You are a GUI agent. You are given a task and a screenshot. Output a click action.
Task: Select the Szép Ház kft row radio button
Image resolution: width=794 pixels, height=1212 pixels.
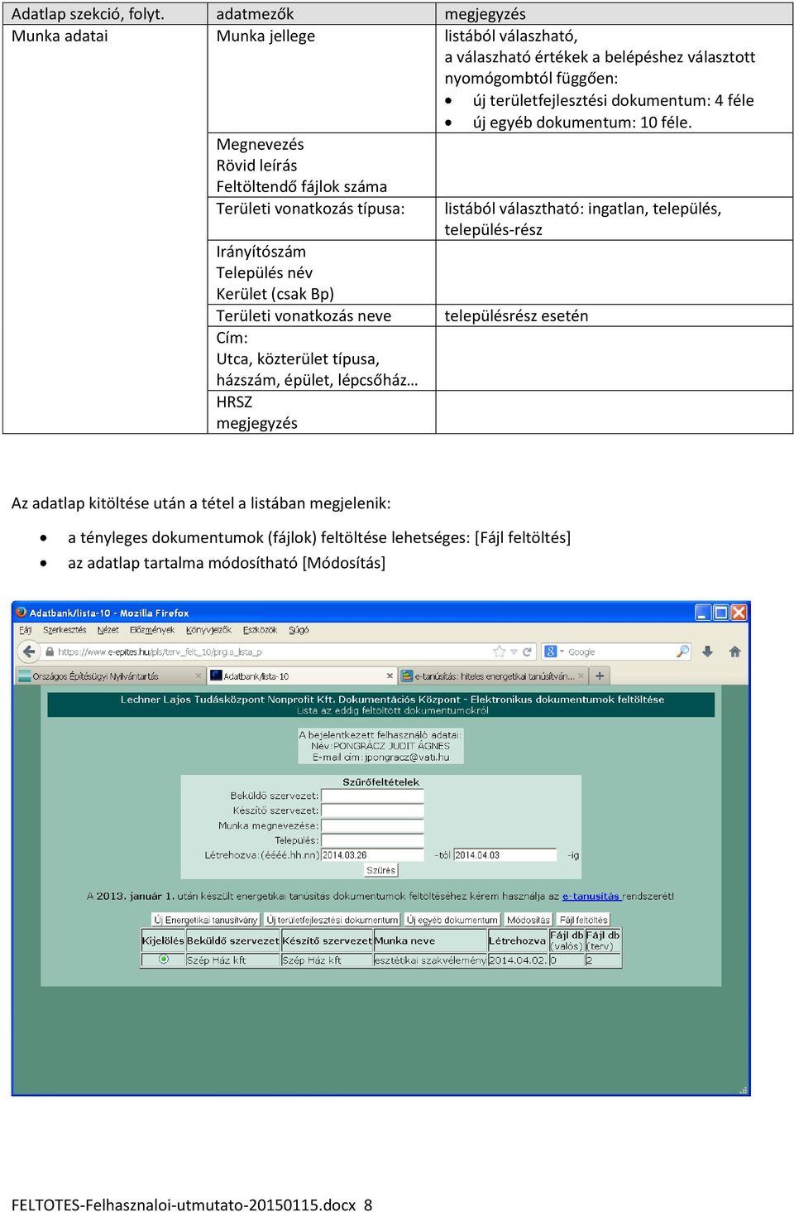[x=164, y=959]
